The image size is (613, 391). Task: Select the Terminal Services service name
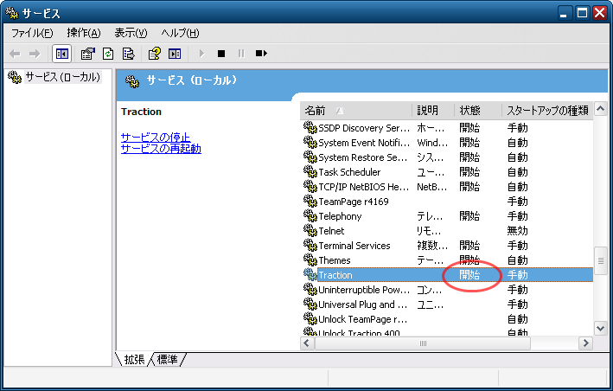coord(354,246)
